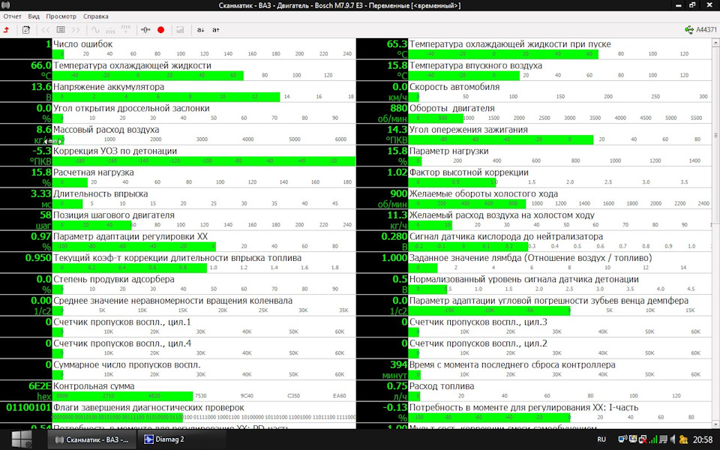Select Желаемые обороты холостого хода label

pos(484,193)
